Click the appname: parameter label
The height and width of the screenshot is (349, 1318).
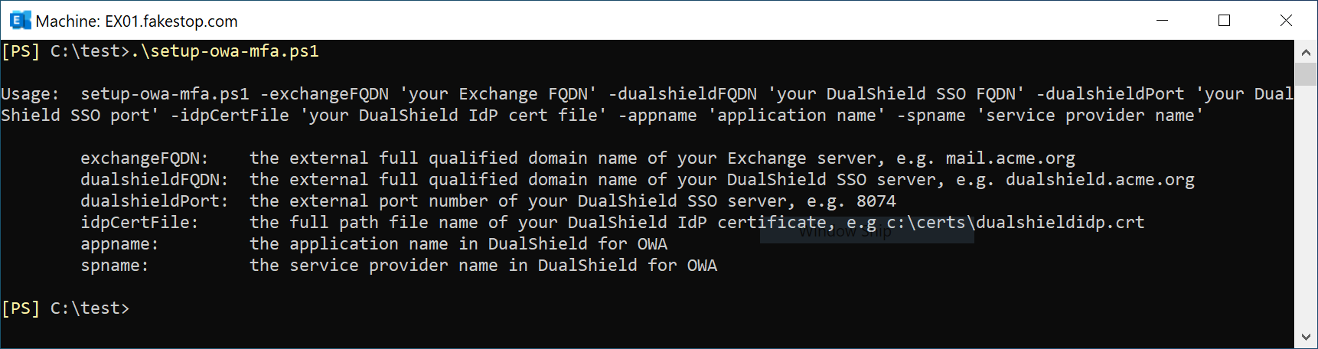point(119,244)
